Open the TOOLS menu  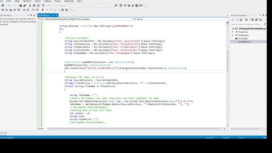click(58, 1)
